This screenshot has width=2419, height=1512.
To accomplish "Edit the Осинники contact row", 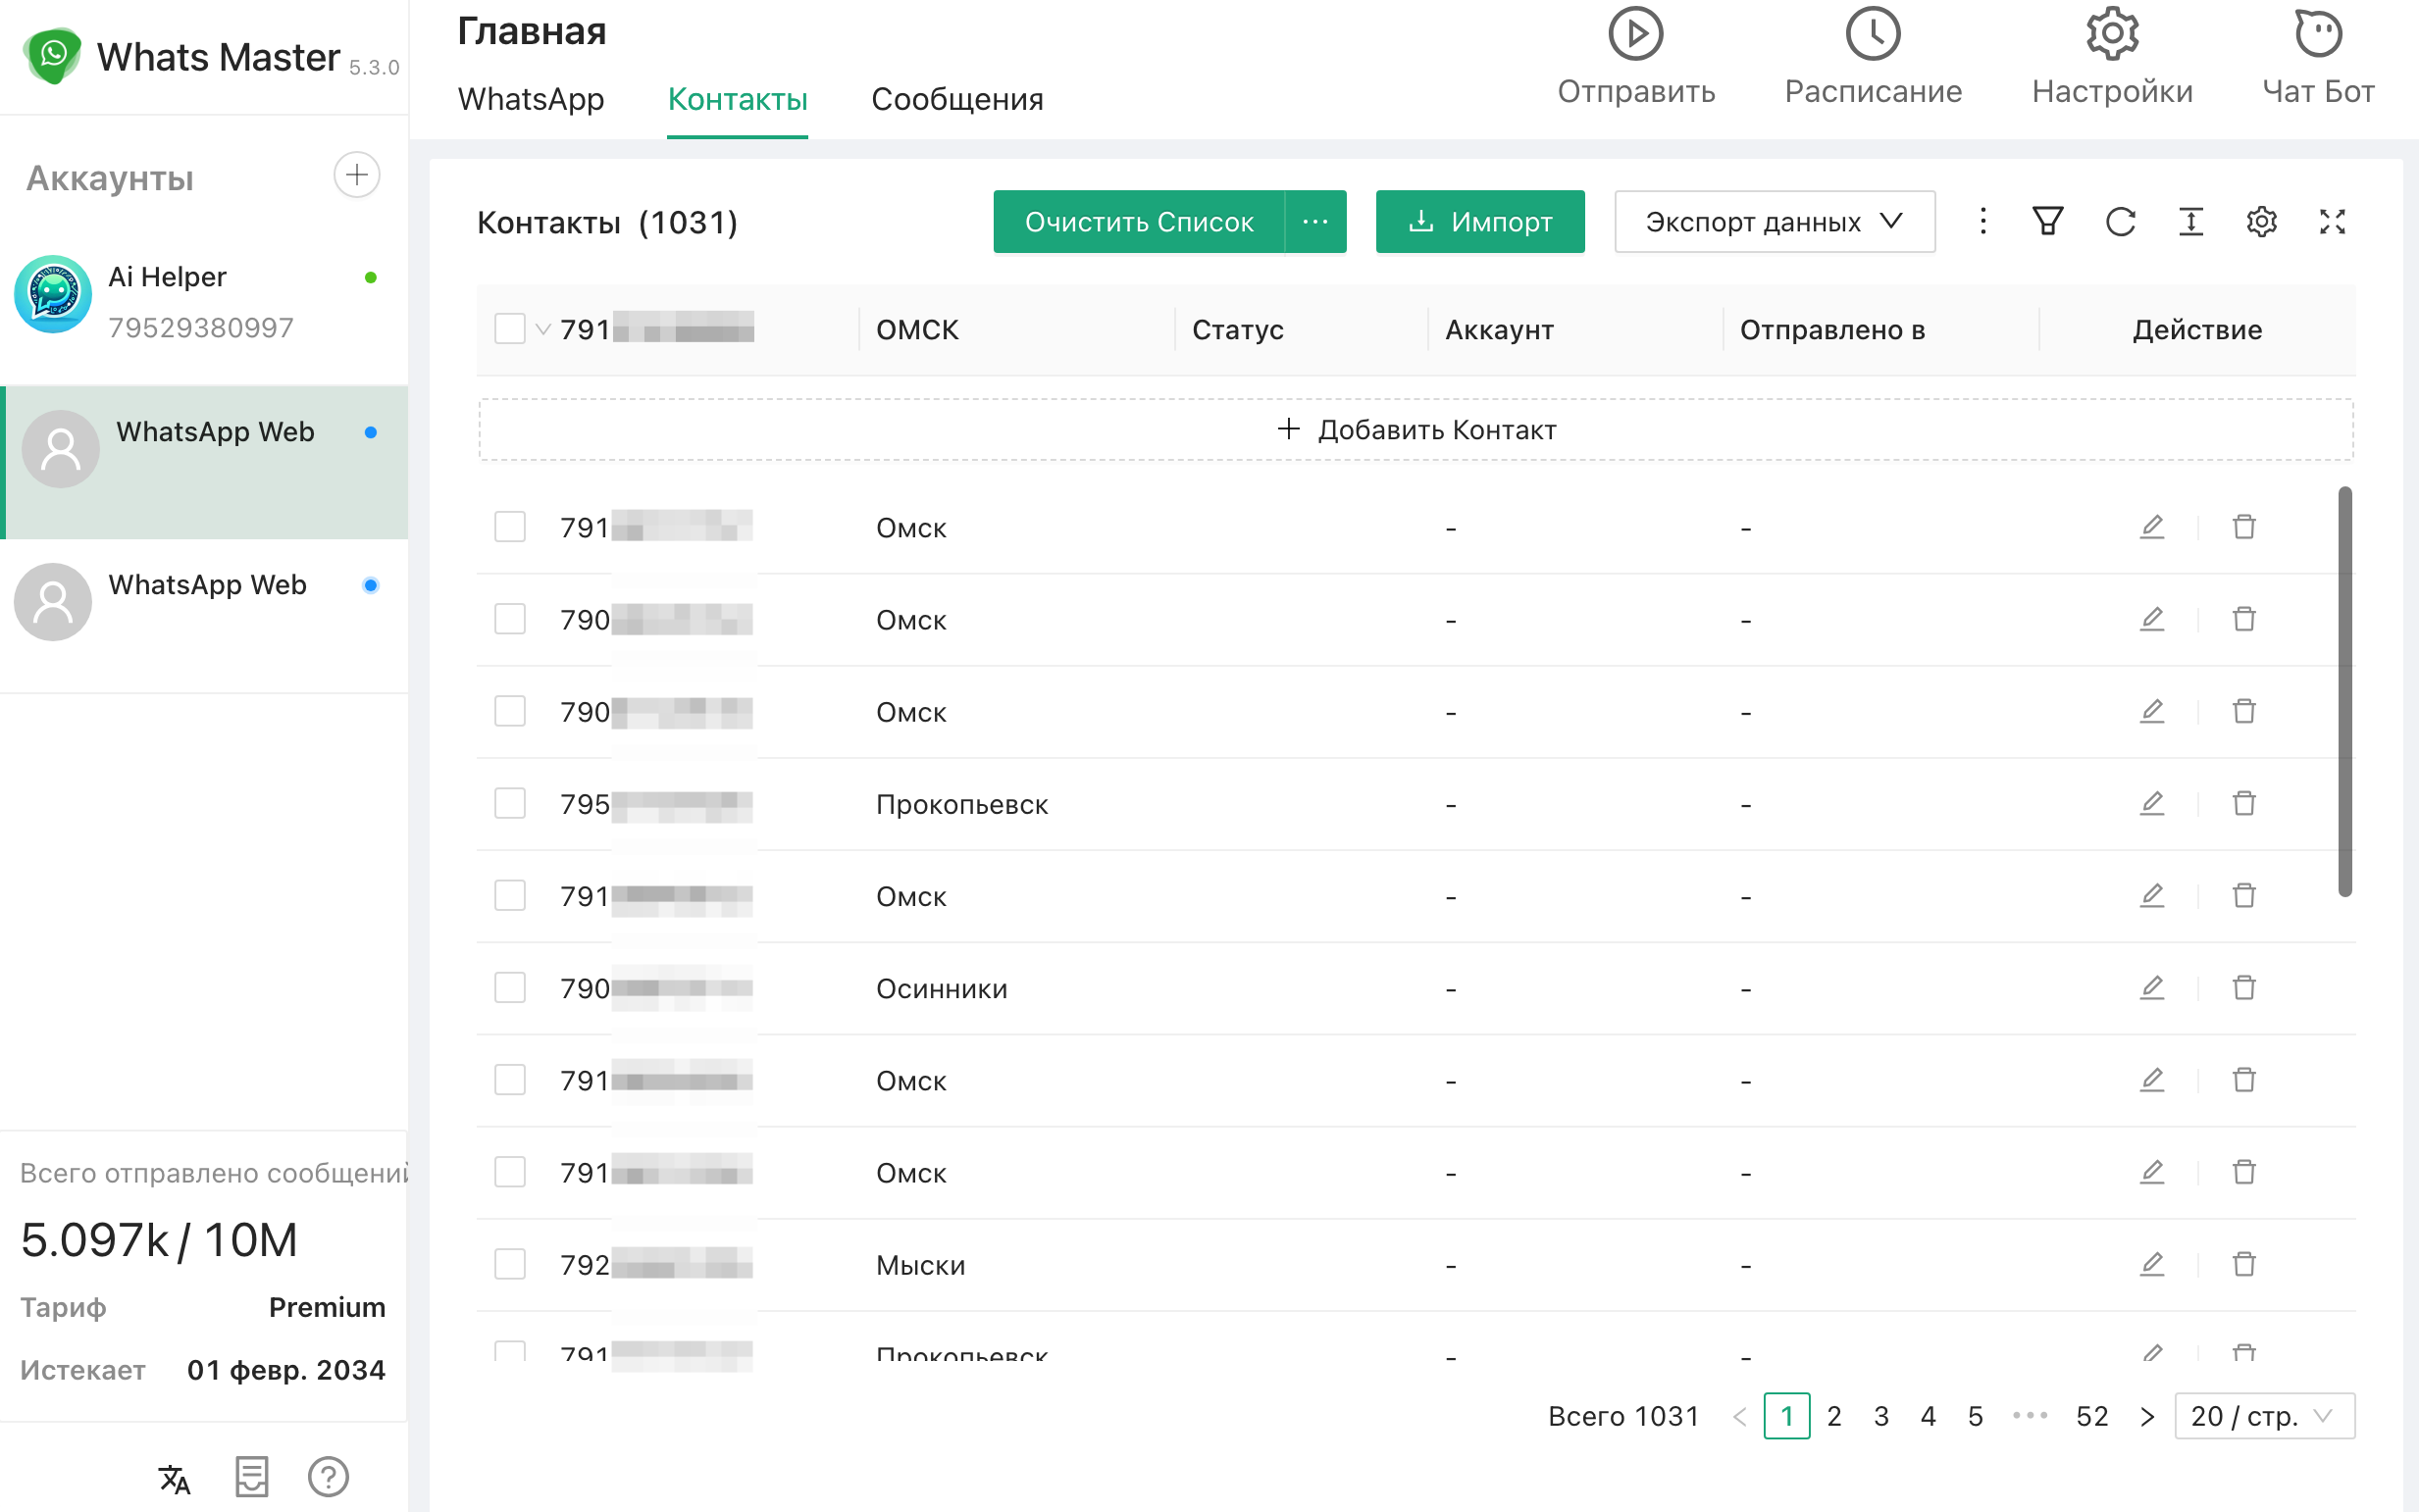I will 2151,988.
